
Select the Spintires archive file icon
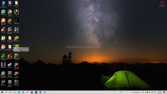(10, 74)
